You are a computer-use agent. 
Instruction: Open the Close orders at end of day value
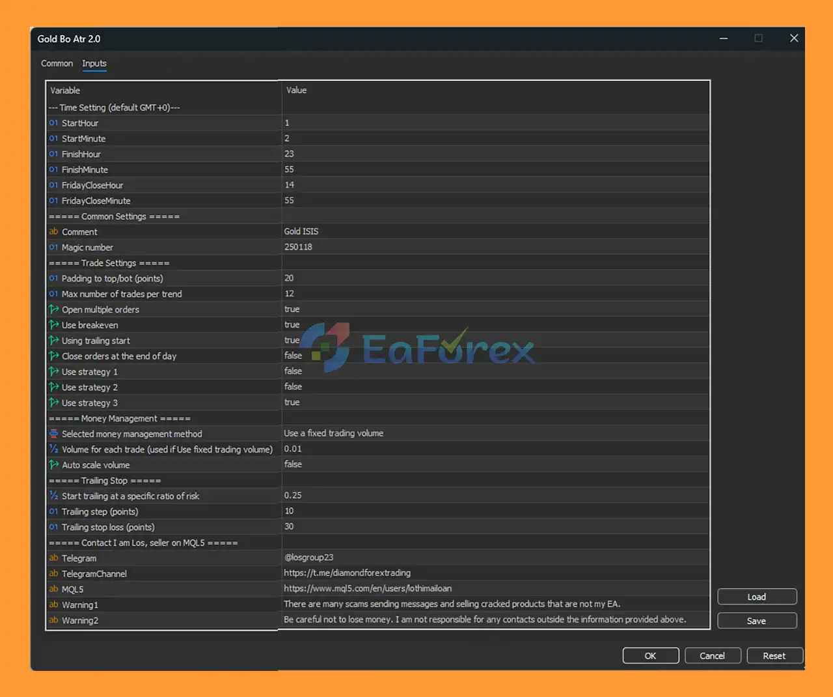293,356
